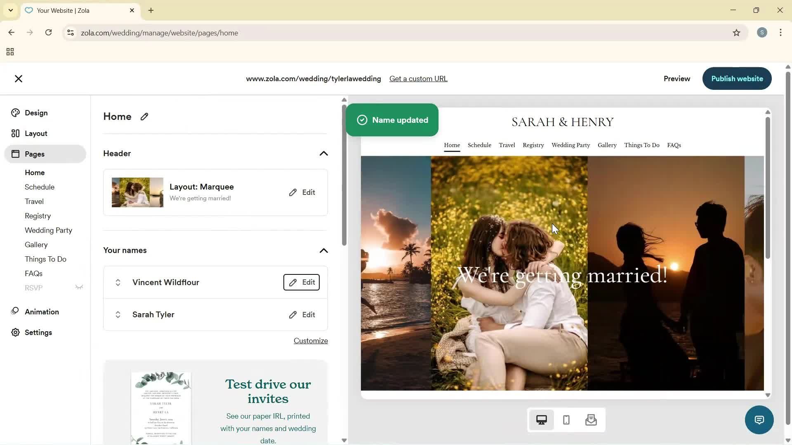Open the chat bubble in bottom right
This screenshot has height=445, width=792.
point(759,419)
